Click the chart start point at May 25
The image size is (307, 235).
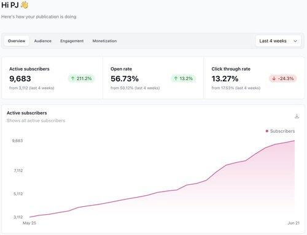pos(30,217)
